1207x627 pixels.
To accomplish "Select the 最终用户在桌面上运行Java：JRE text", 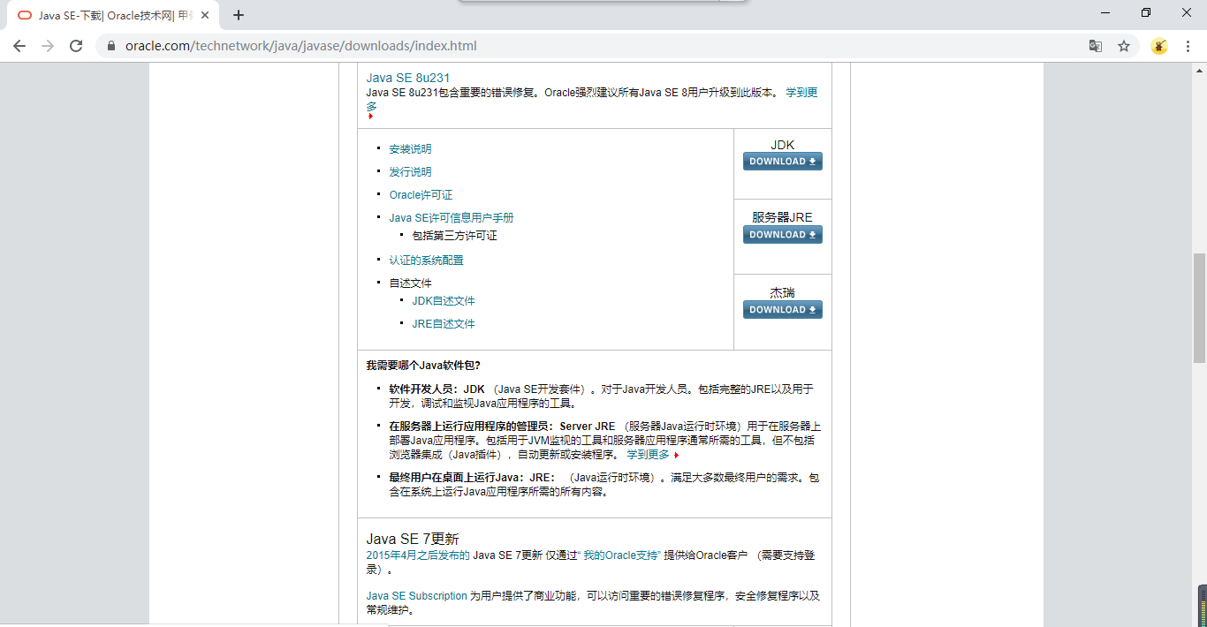I will pos(473,478).
